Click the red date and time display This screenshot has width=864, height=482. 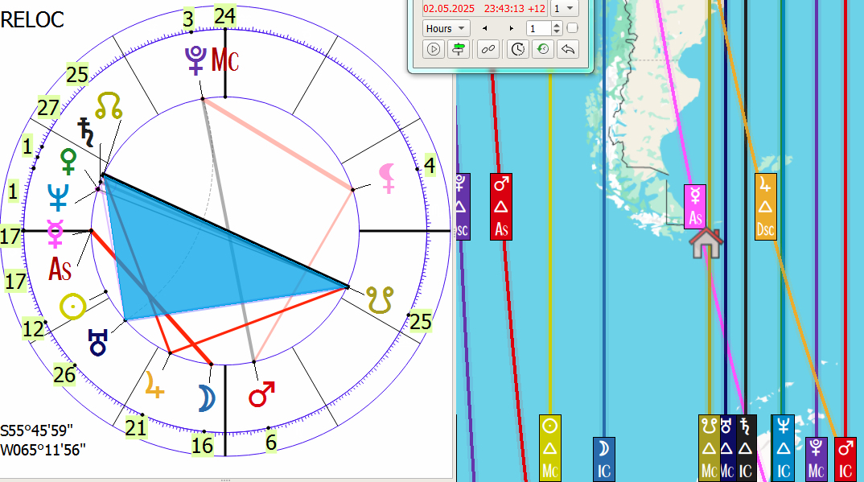coord(484,8)
